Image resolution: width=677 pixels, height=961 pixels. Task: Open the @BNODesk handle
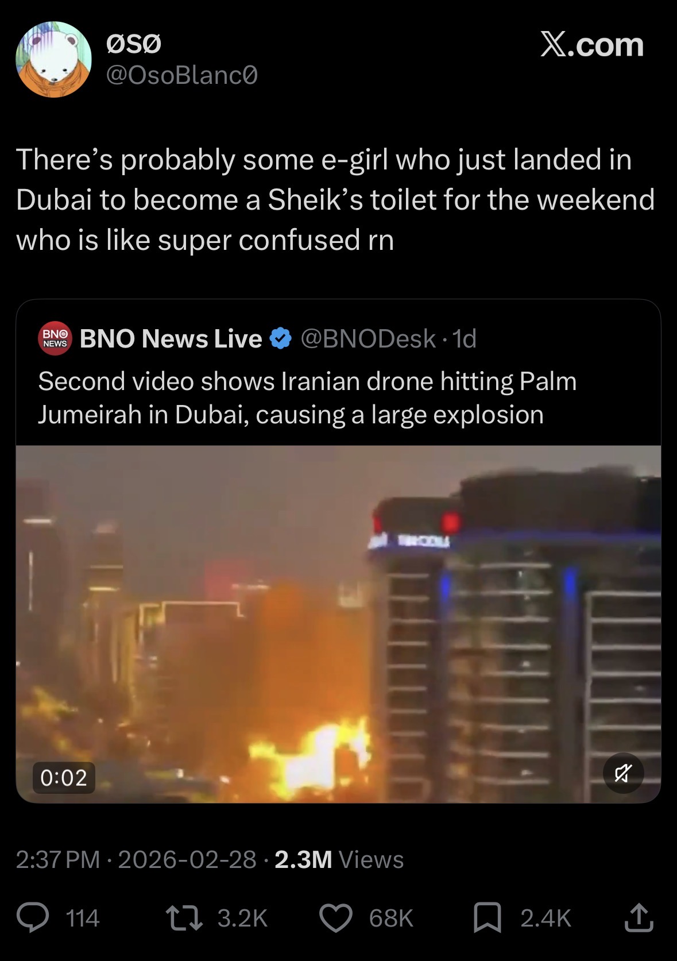click(x=368, y=338)
